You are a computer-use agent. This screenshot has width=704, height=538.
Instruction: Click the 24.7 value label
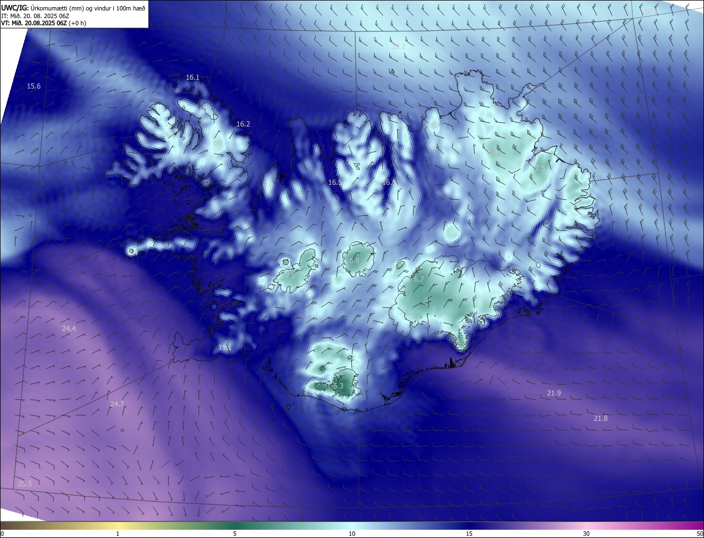pos(117,404)
